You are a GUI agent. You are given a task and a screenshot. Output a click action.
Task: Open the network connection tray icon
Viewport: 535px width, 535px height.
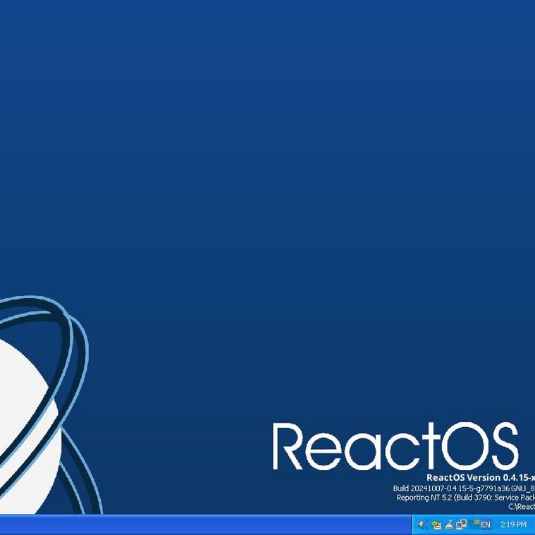point(461,524)
